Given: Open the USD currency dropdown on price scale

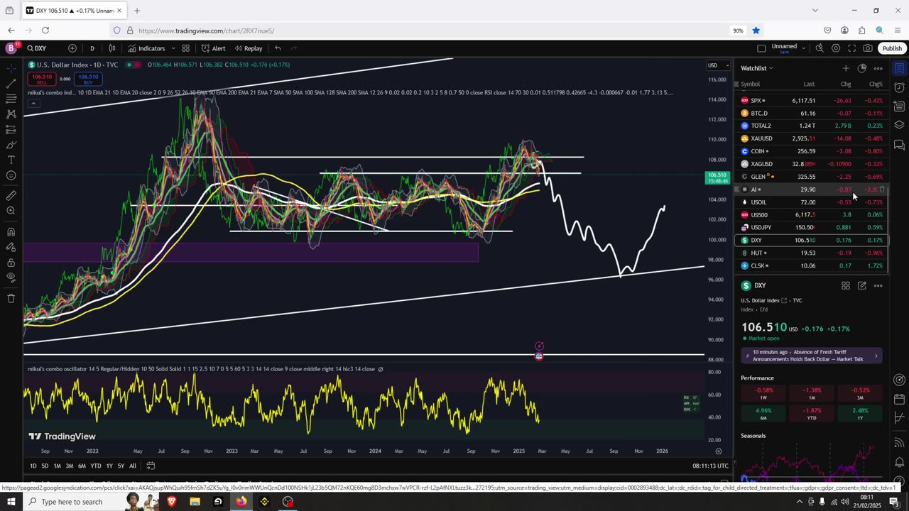Looking at the screenshot, I should pos(718,65).
